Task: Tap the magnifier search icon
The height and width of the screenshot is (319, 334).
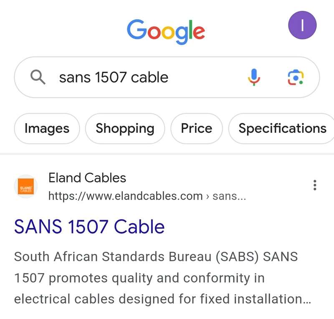Action: point(38,77)
